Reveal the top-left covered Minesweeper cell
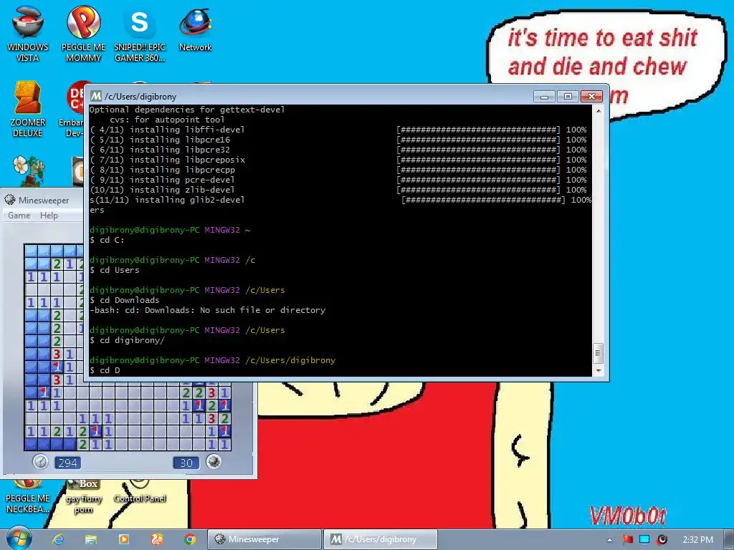The image size is (734, 550). click(31, 251)
